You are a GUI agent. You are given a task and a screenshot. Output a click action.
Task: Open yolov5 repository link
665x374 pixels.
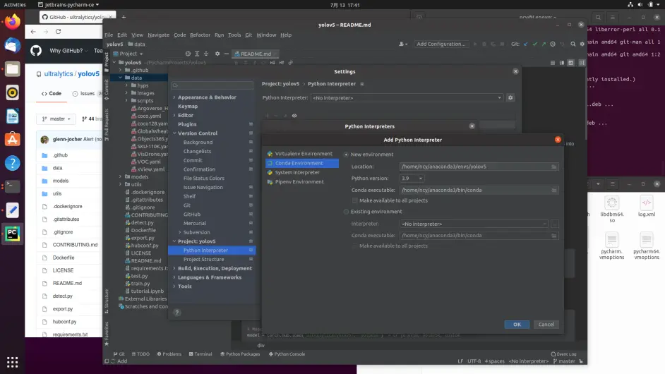pyautogui.click(x=89, y=74)
